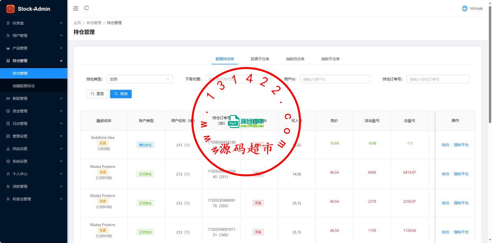Switch to the 股票持仓单 tab
This screenshot has height=243, width=492.
pos(225,59)
